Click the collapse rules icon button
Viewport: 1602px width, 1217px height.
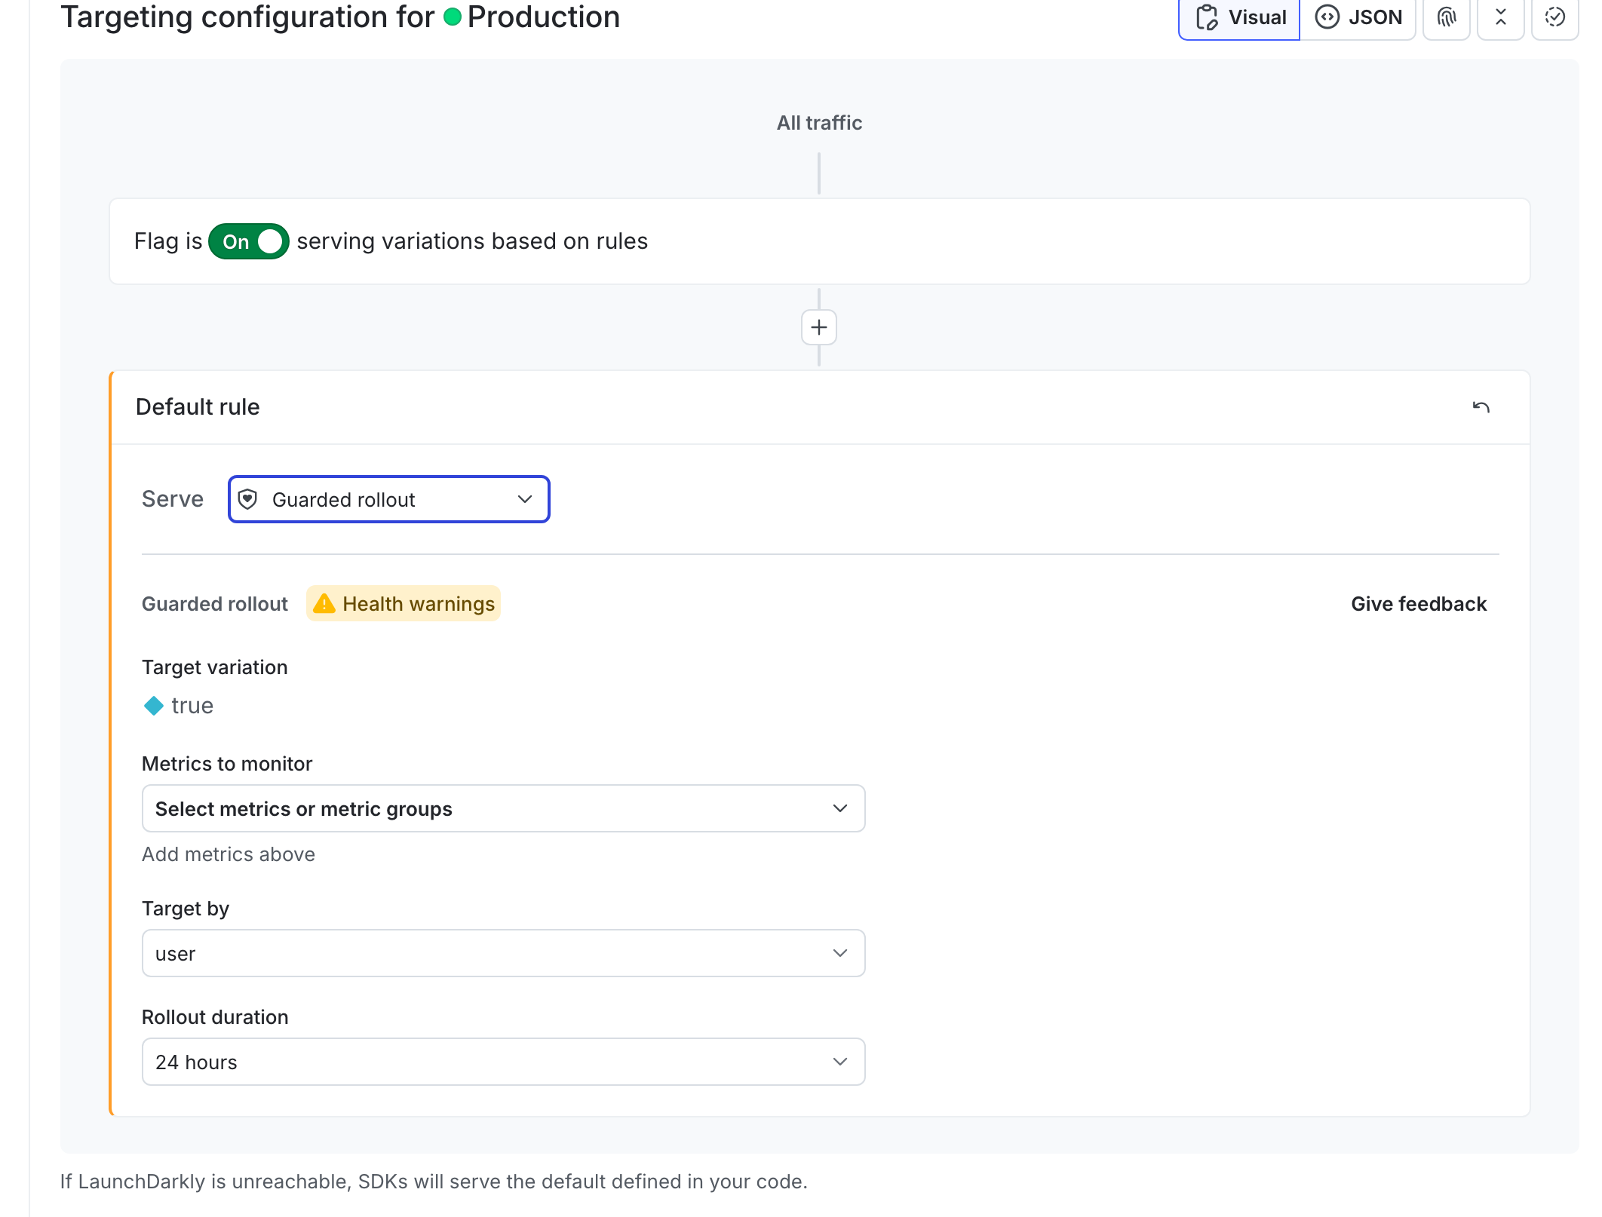pos(1500,17)
